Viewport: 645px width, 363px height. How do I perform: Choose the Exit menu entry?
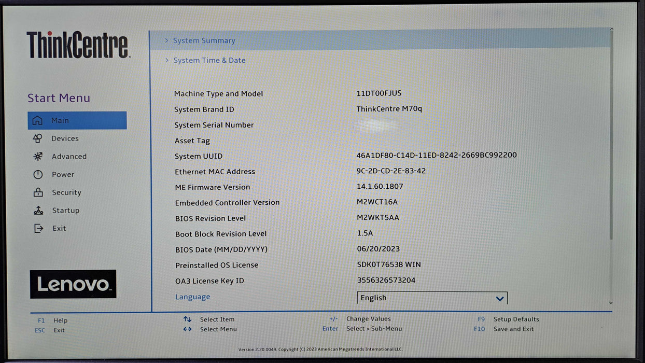59,228
